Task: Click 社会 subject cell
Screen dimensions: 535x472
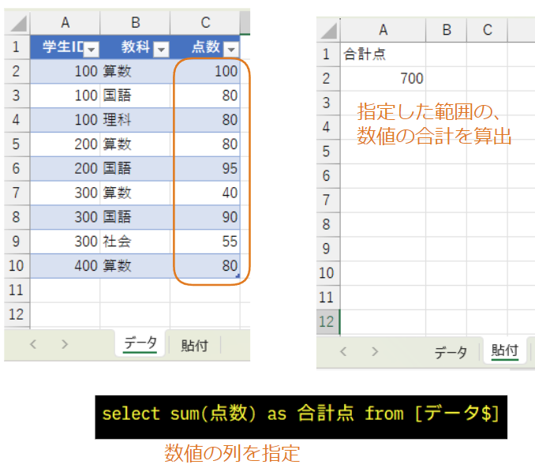Action: pos(135,242)
